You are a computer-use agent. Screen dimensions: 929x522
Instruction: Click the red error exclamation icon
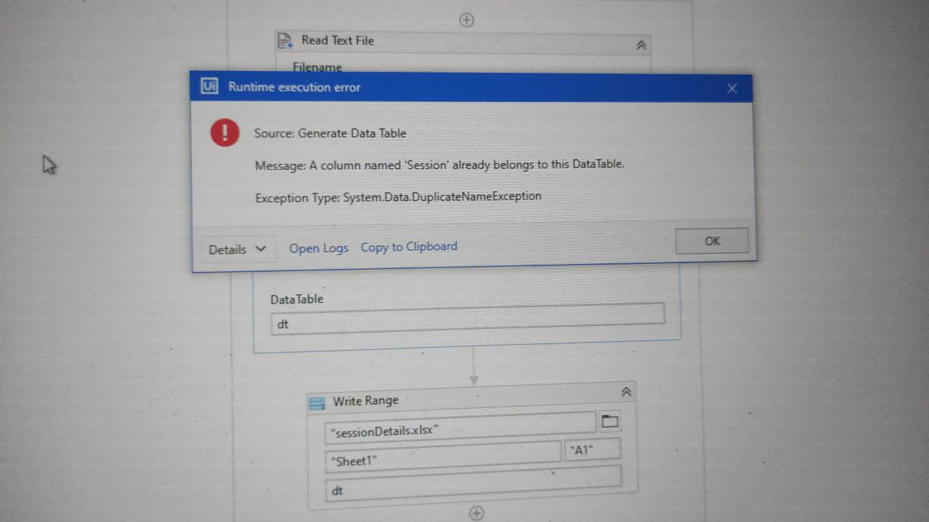pyautogui.click(x=225, y=133)
